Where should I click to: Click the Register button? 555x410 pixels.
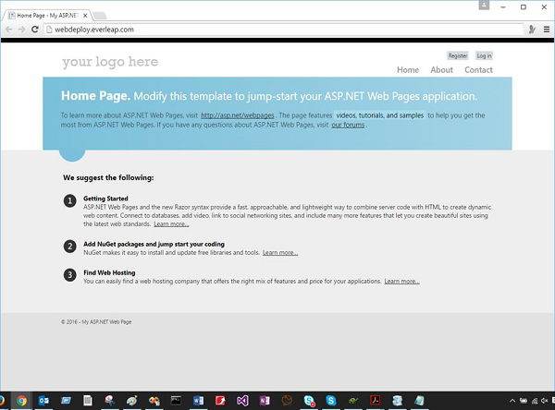click(457, 55)
